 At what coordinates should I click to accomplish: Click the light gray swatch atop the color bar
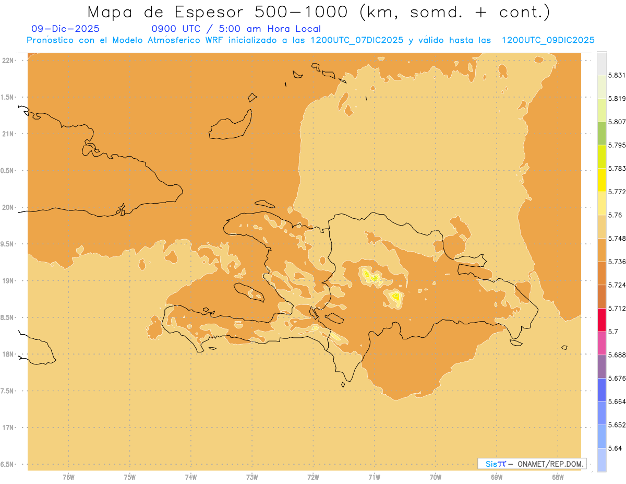(601, 63)
